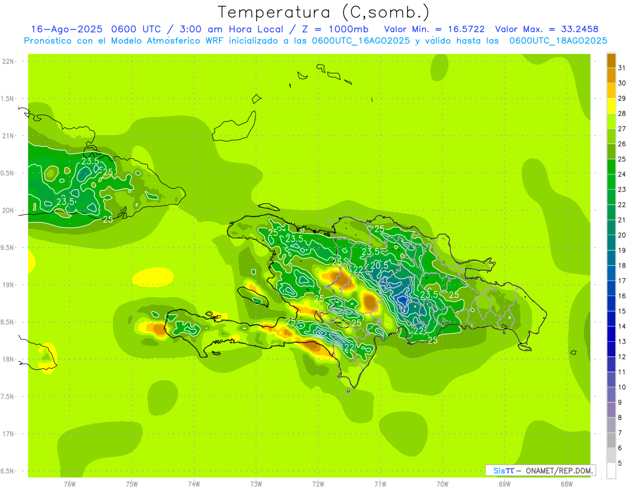
Task: Click the orange colorbar swatch between 30 and 31
Action: coord(611,76)
